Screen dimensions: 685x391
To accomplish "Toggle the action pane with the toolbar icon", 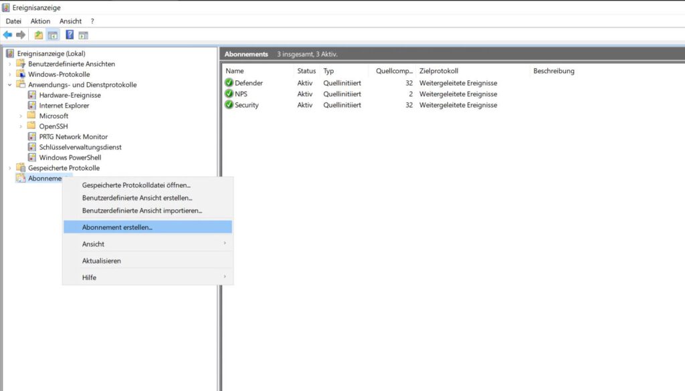I will click(x=83, y=35).
